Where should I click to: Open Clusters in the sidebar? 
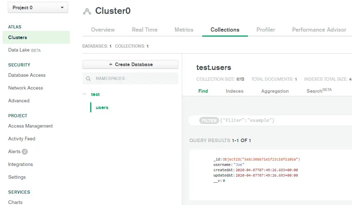(36, 37)
